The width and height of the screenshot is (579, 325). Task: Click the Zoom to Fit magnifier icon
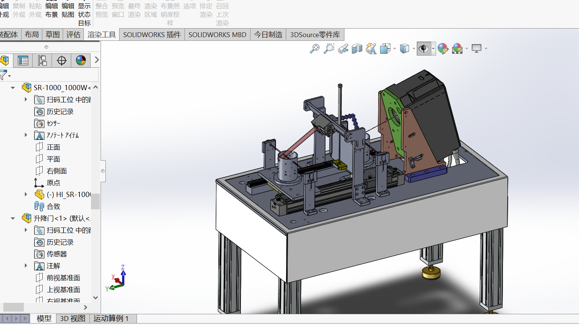click(315, 49)
